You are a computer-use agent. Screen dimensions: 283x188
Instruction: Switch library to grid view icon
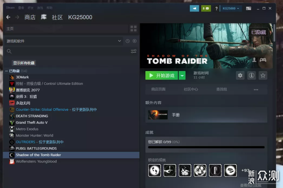(134, 29)
